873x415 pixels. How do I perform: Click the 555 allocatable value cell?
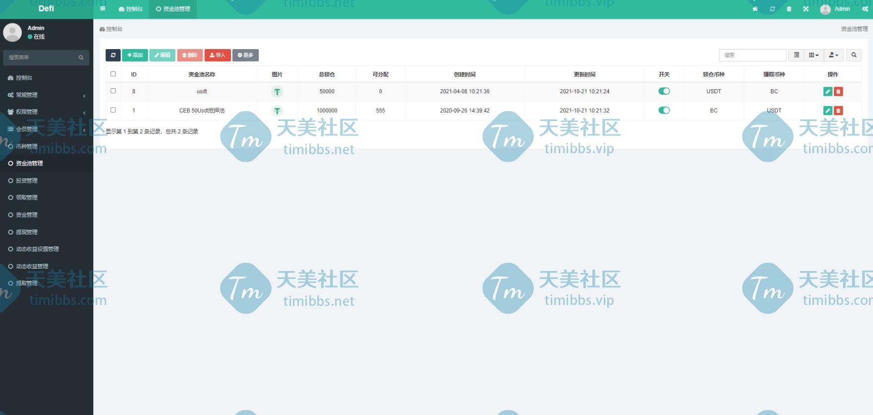[380, 111]
